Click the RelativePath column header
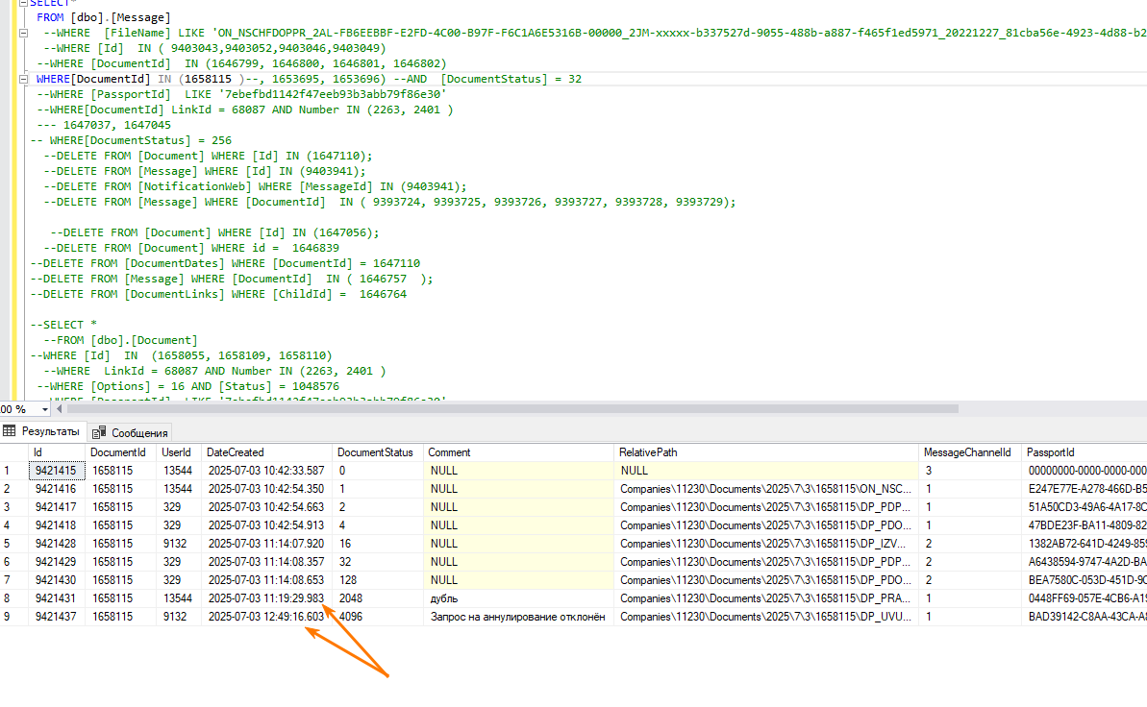This screenshot has width=1147, height=707. click(766, 452)
